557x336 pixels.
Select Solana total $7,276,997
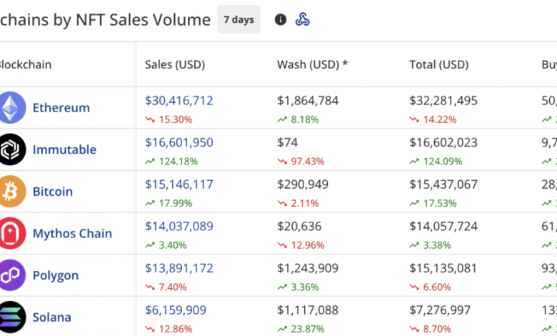(440, 310)
